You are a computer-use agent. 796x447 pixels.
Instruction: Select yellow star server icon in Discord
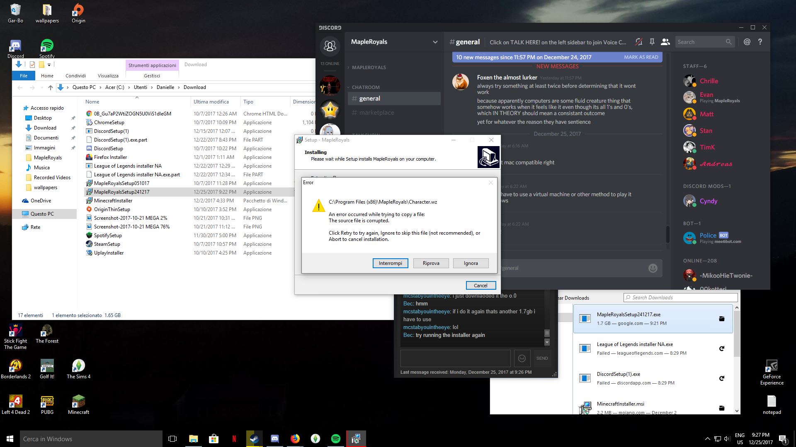(x=330, y=110)
